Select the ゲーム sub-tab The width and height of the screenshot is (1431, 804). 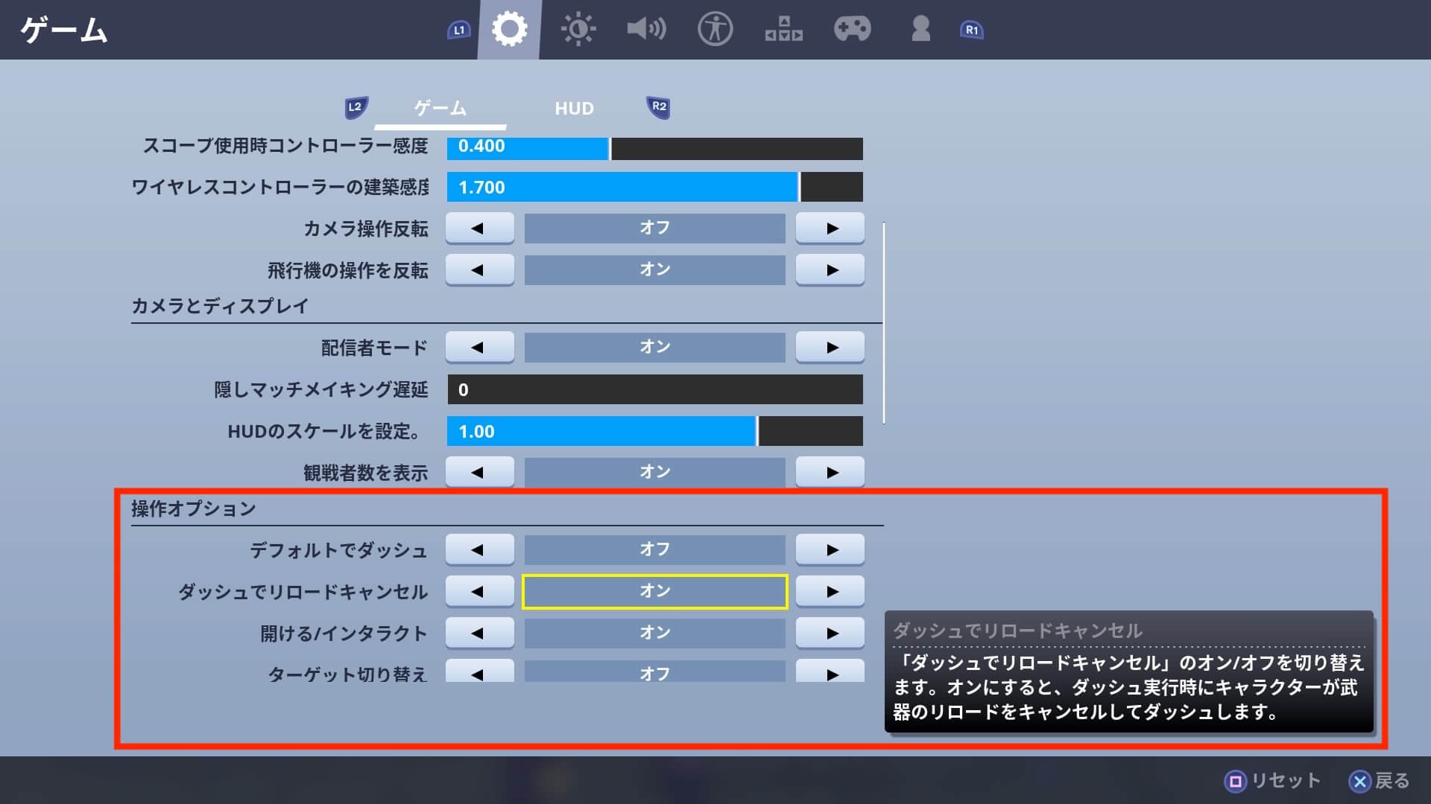point(440,109)
